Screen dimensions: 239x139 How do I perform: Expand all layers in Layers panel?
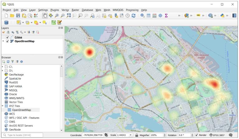point(29,32)
